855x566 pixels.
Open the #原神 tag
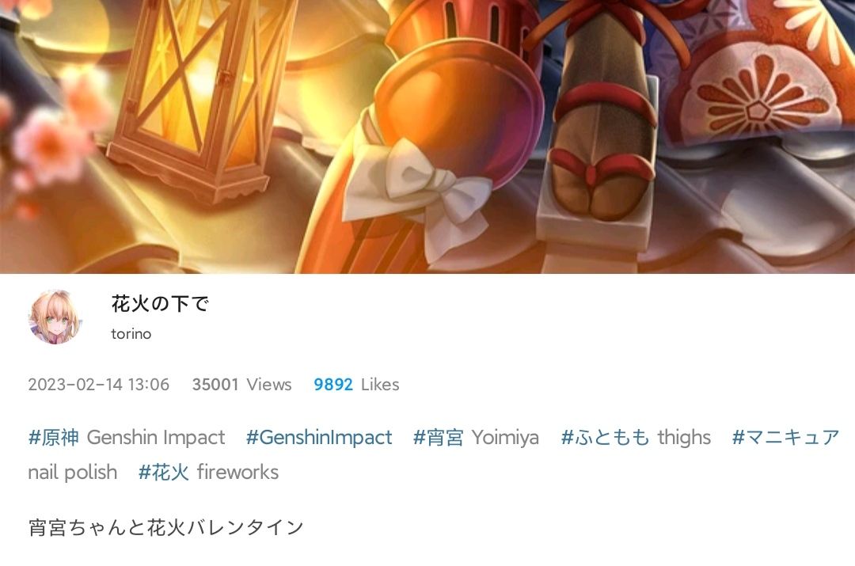54,437
